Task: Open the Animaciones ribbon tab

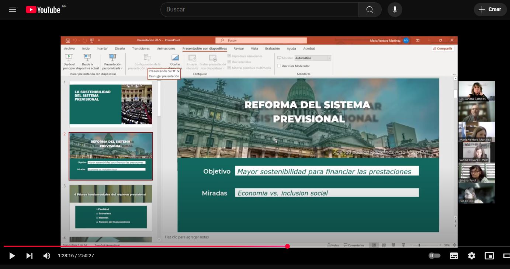Action: click(x=166, y=49)
